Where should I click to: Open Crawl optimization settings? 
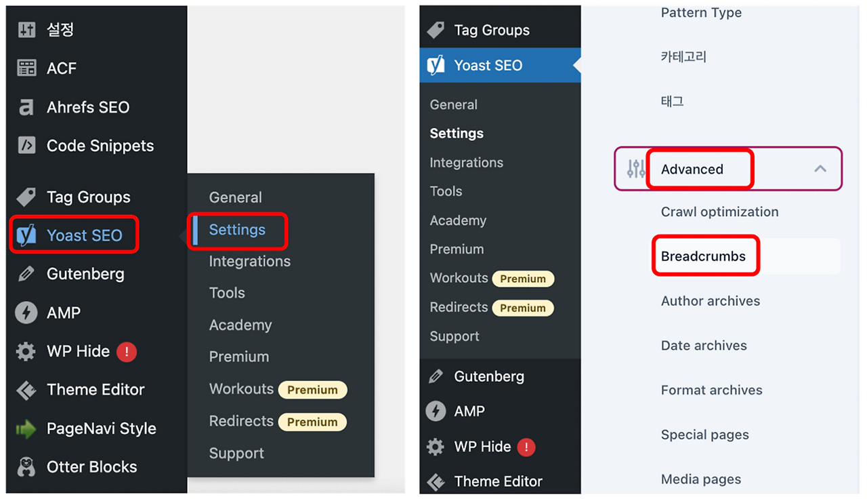coord(719,212)
